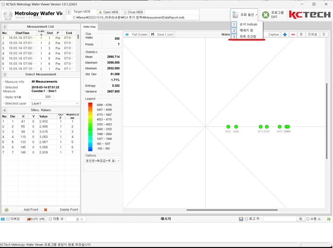The width and height of the screenshot is (333, 248).
Task: Select the 좌측 조건창 menu item
Action: [x=247, y=36]
